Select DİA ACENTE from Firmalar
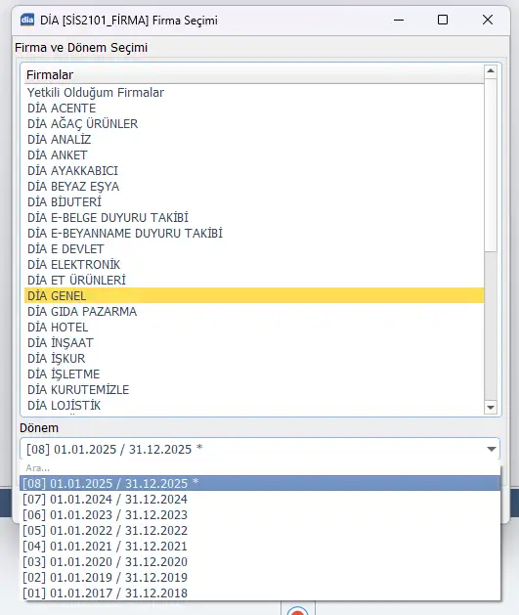Screen dimensions: 519x615 [254, 108]
